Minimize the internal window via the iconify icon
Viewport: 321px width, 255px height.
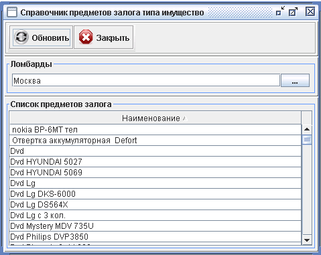(x=280, y=11)
